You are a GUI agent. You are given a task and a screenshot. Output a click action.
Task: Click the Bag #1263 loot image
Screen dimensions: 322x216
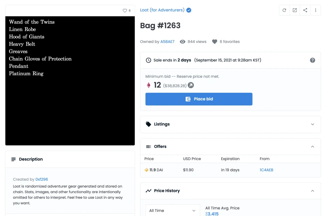click(70, 81)
